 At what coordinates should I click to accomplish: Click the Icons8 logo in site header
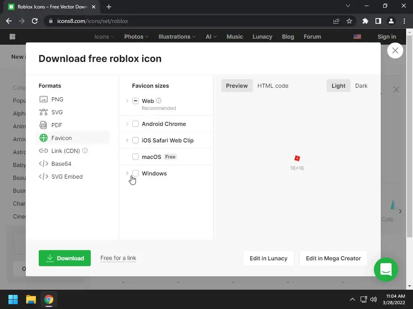point(13,37)
